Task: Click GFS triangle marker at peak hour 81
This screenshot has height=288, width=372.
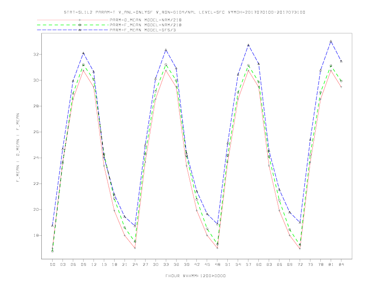Action: pyautogui.click(x=331, y=41)
